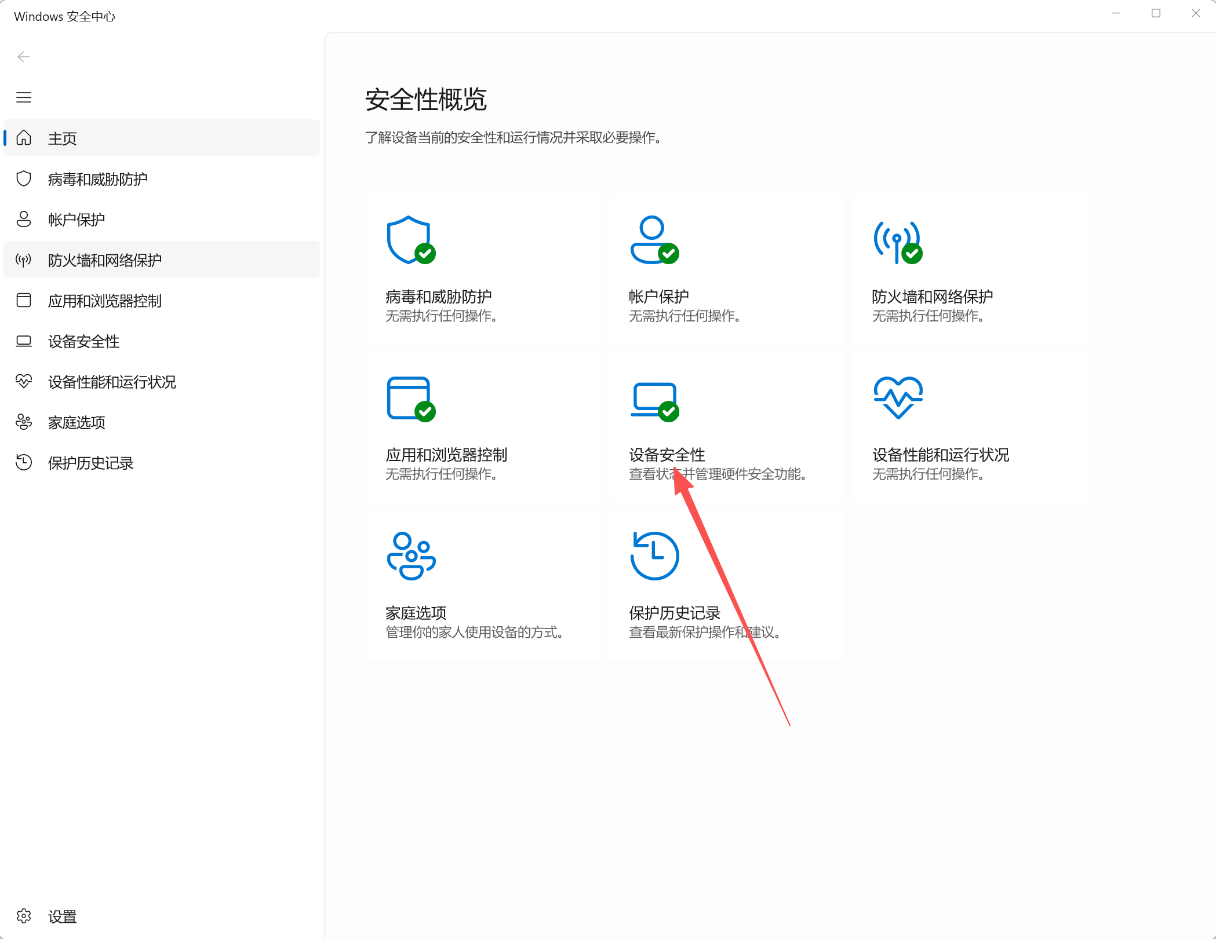Open the large device security laptop icon
1216x939 pixels.
[x=654, y=401]
